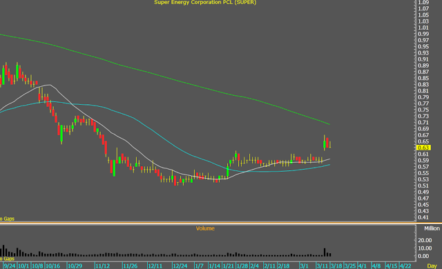
Task: Select the 11/12 date on time axis
Action: pyautogui.click(x=102, y=266)
